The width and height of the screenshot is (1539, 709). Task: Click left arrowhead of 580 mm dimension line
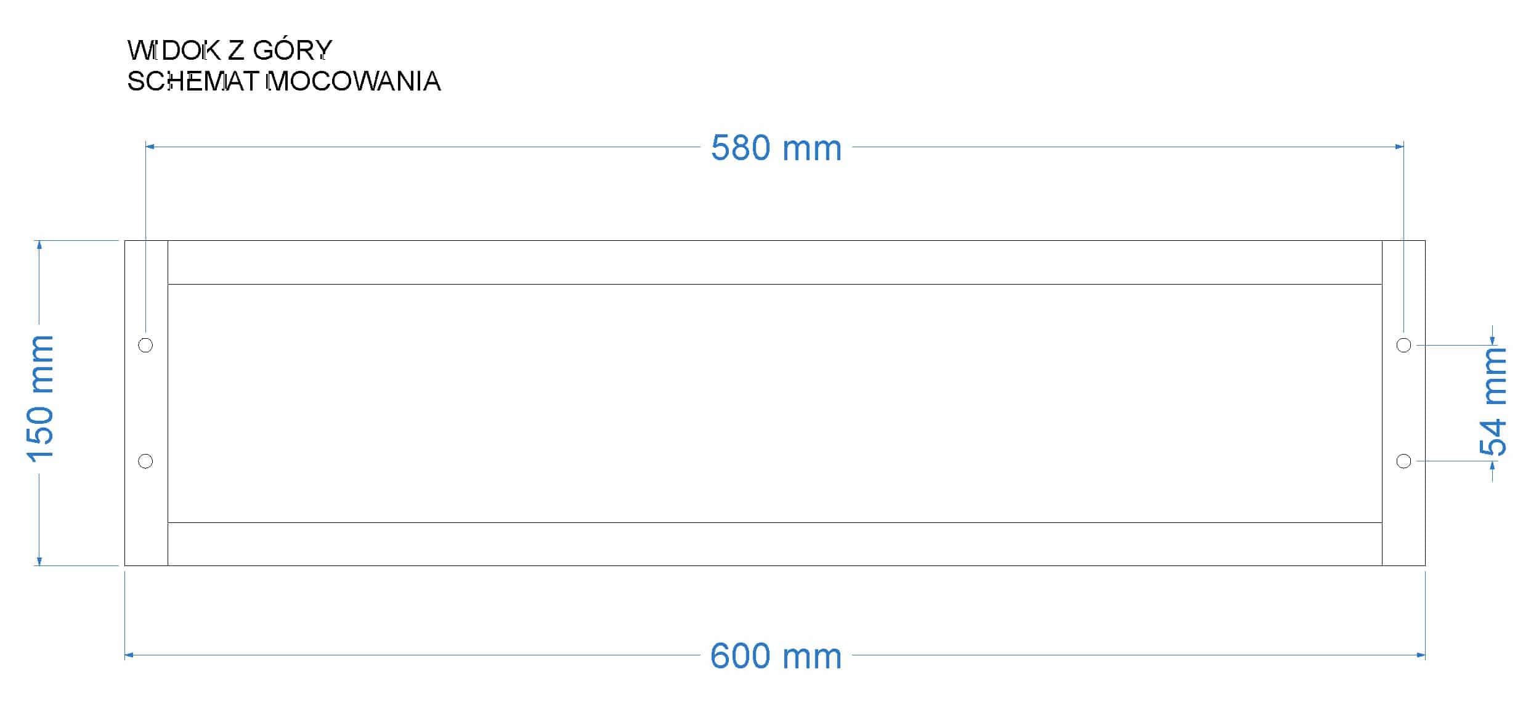coord(150,147)
